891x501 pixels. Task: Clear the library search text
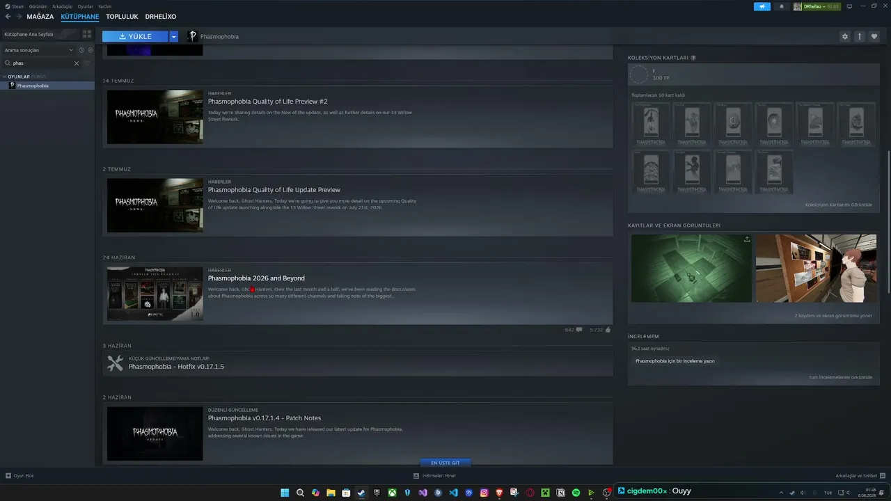(x=77, y=63)
